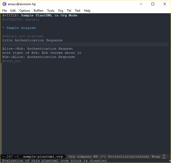Open the Tbl menu

pyautogui.click(x=69, y=11)
